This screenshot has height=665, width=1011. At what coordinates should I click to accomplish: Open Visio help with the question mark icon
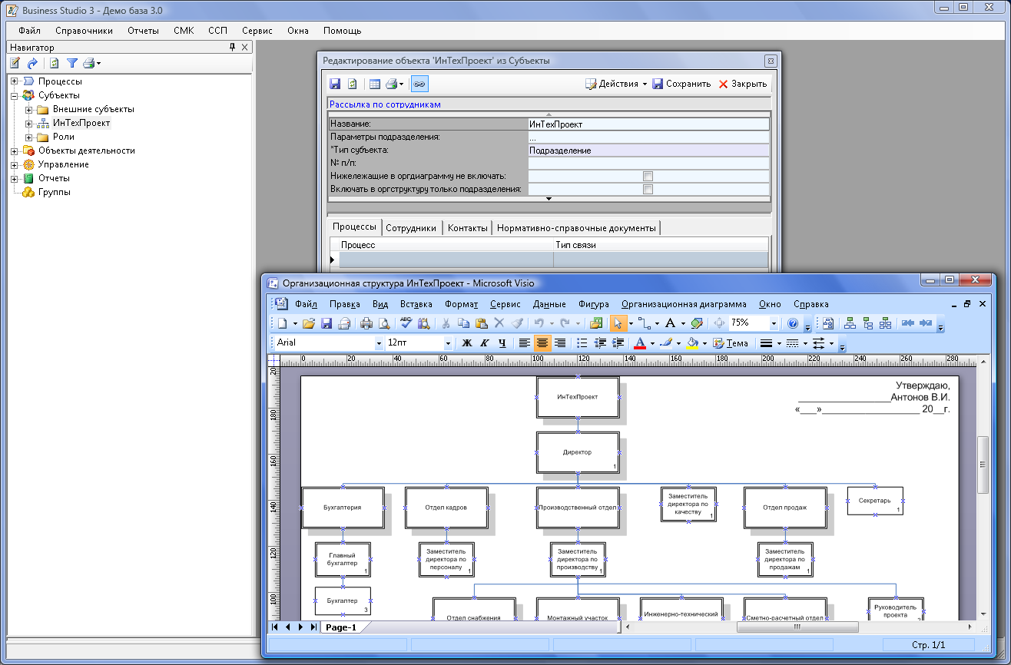793,323
